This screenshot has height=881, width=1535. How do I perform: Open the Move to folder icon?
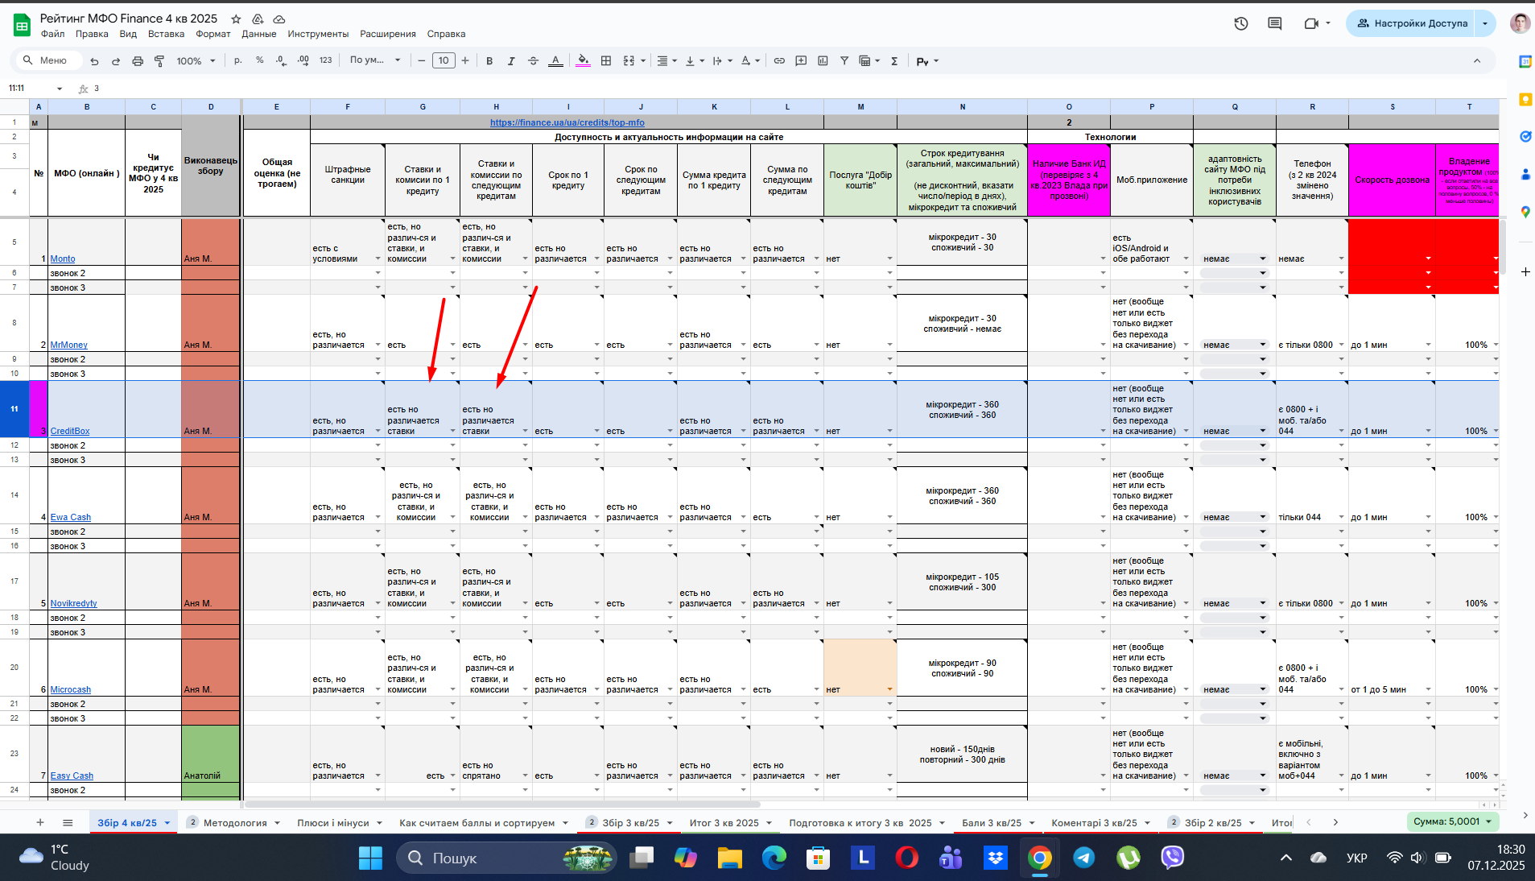(x=258, y=19)
